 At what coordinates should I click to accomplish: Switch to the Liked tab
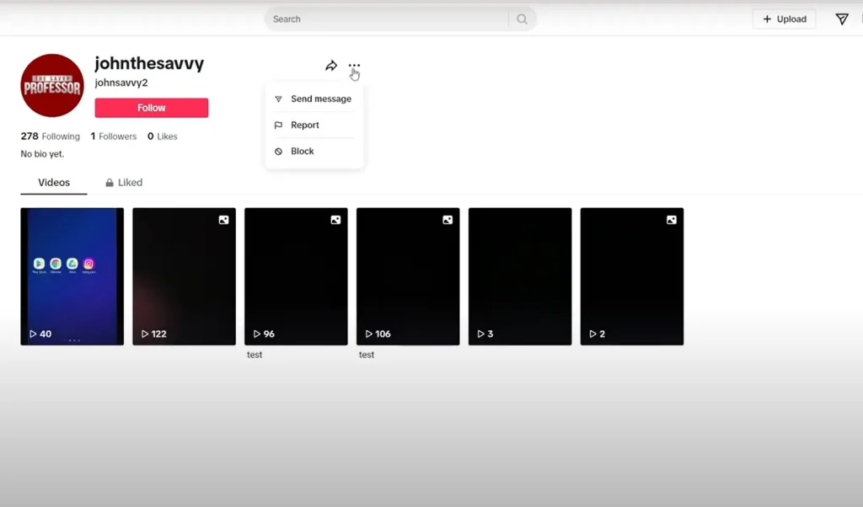[124, 182]
